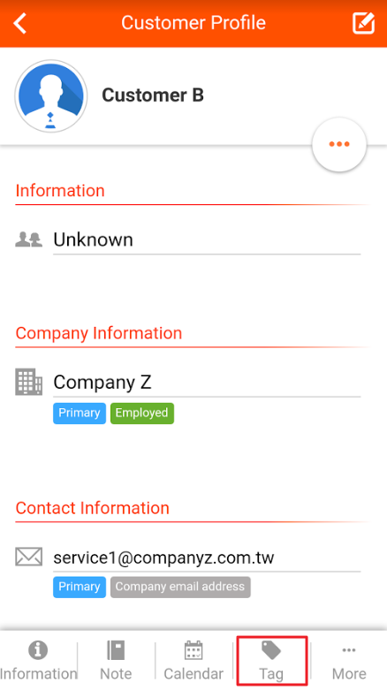The width and height of the screenshot is (387, 690).
Task: Tap the back arrow in header
Action: (20, 23)
